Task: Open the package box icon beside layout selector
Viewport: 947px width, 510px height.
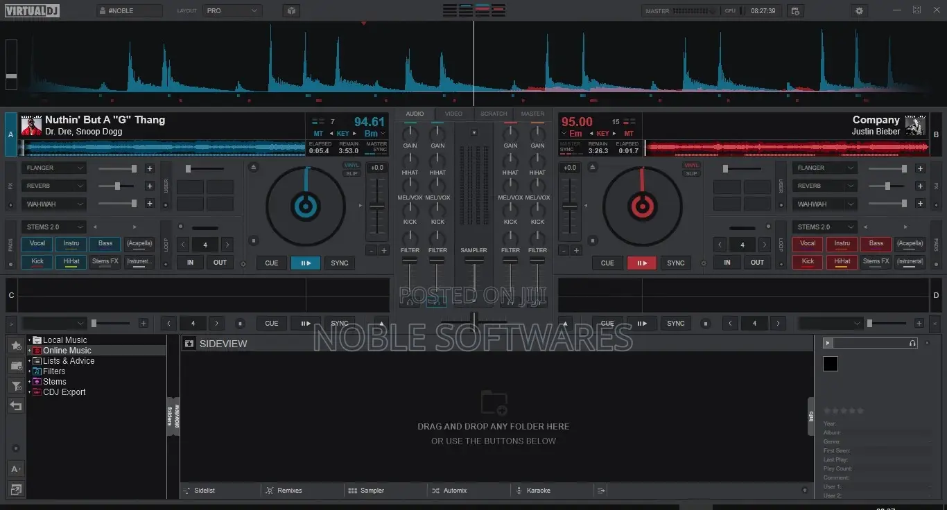Action: click(x=291, y=10)
